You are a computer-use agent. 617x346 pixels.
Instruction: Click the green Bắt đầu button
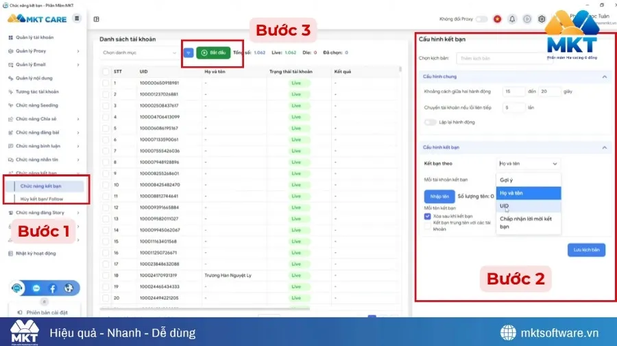point(213,53)
